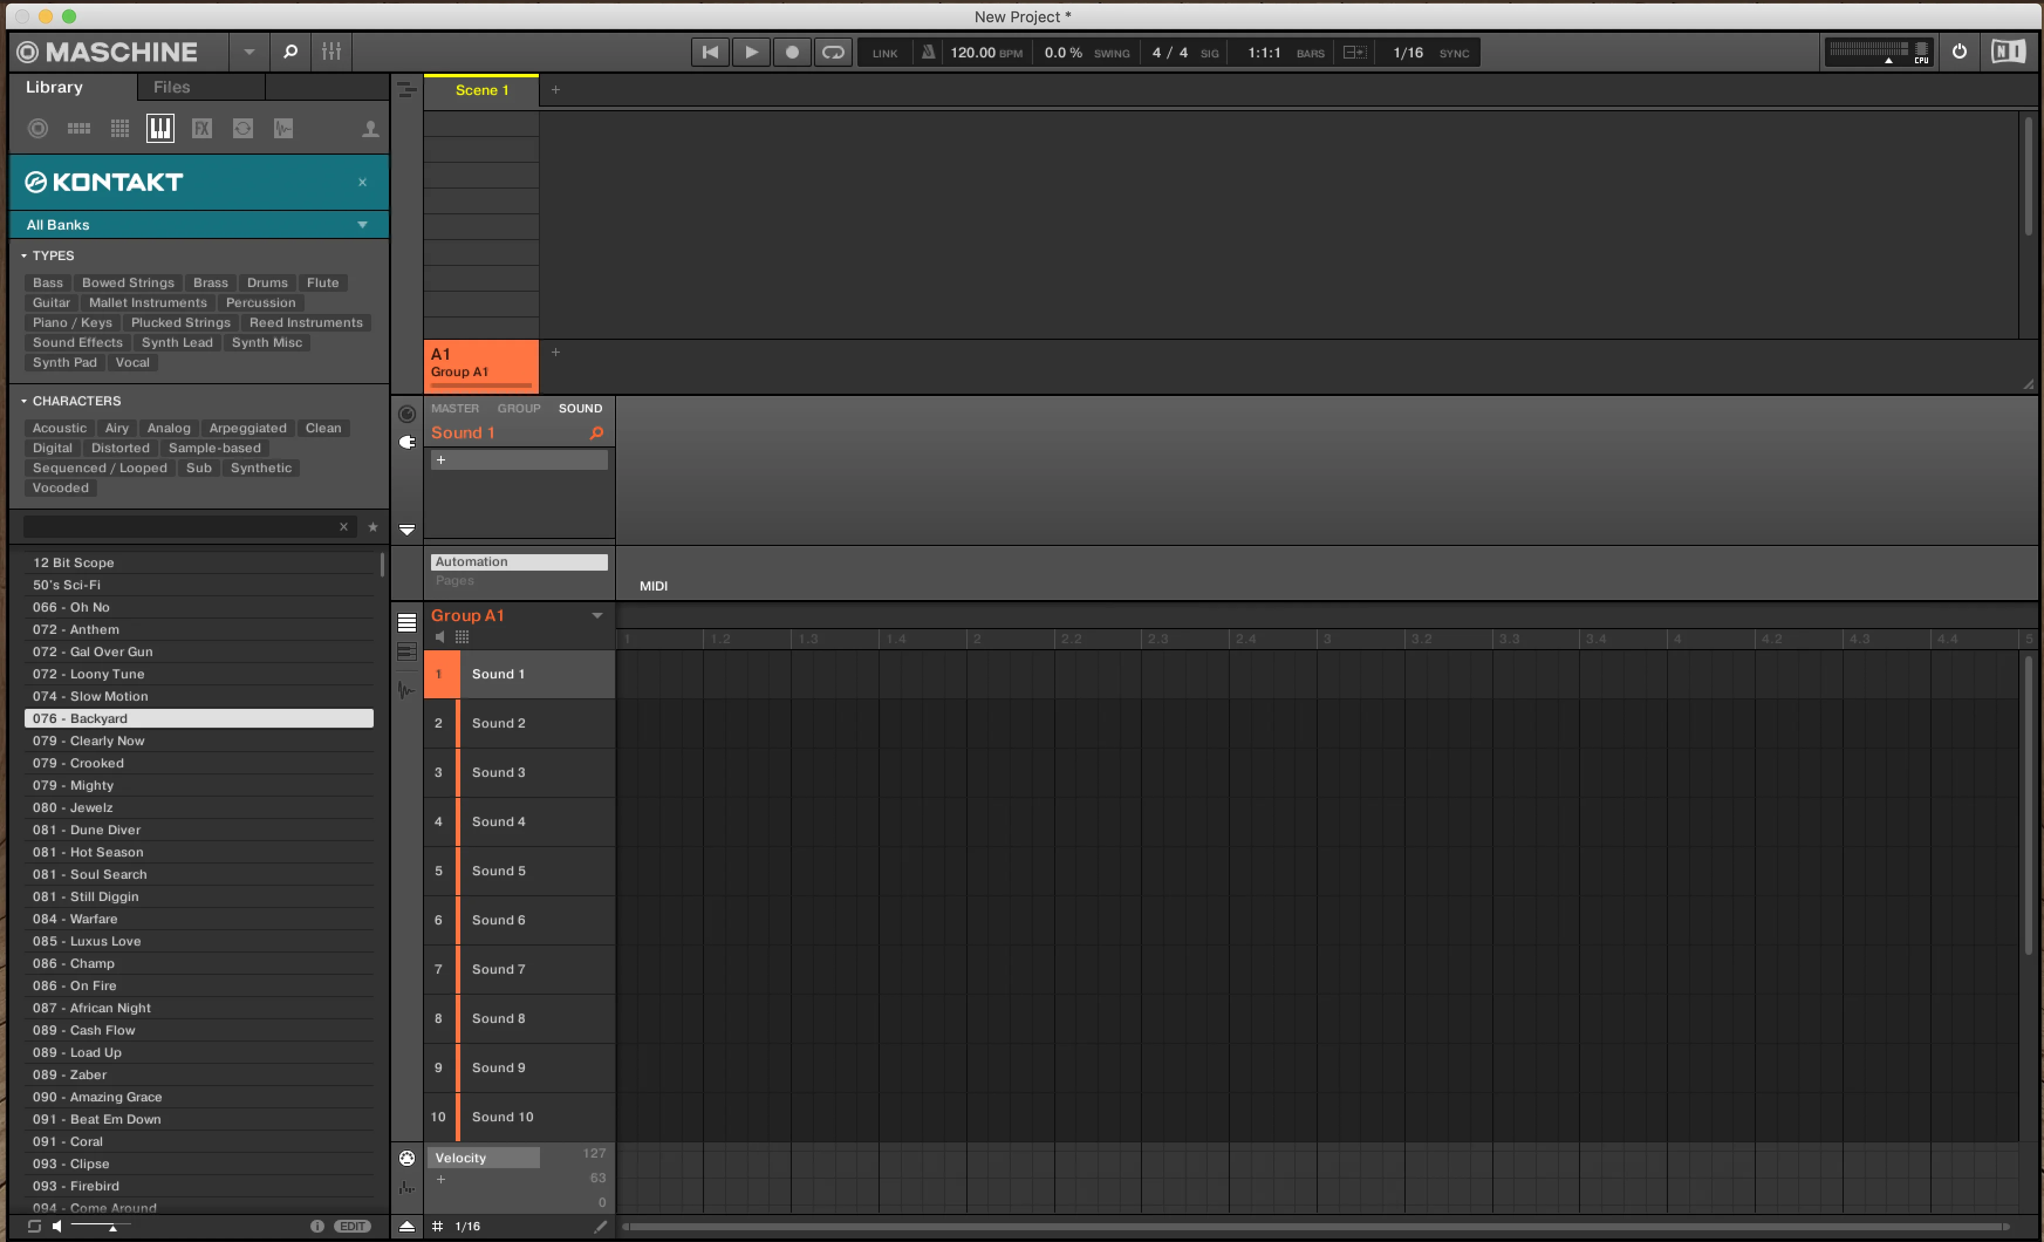Select the Effects FX icon in the Library
2044x1242 pixels.
(x=201, y=129)
